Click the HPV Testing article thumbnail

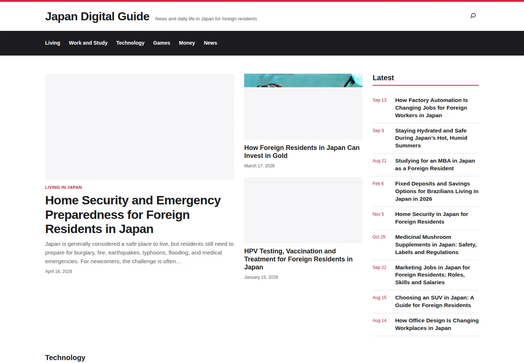tap(303, 210)
